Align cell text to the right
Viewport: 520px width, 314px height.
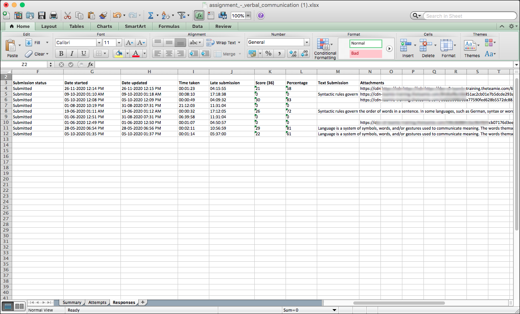(180, 53)
